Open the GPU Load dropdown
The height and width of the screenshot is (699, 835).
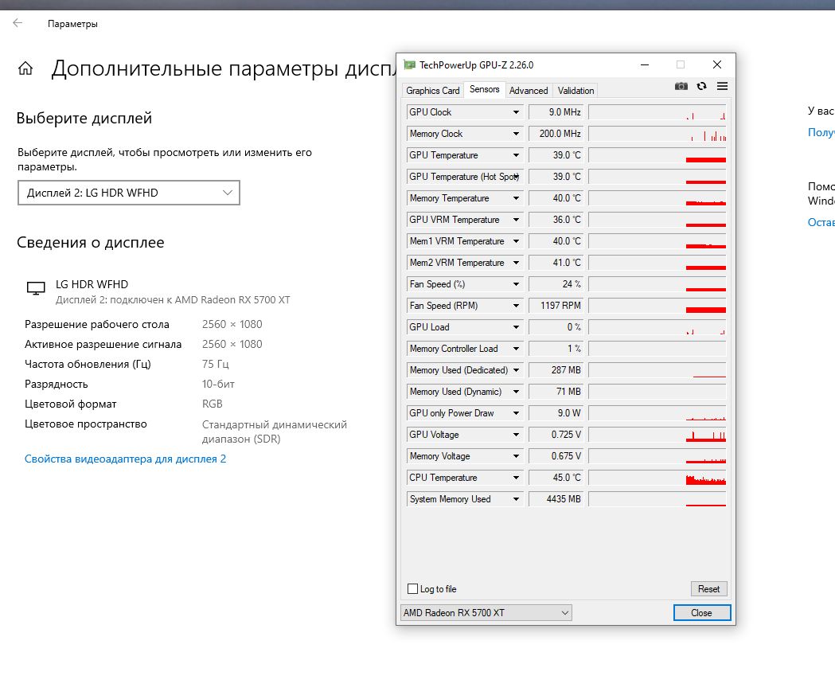[516, 327]
